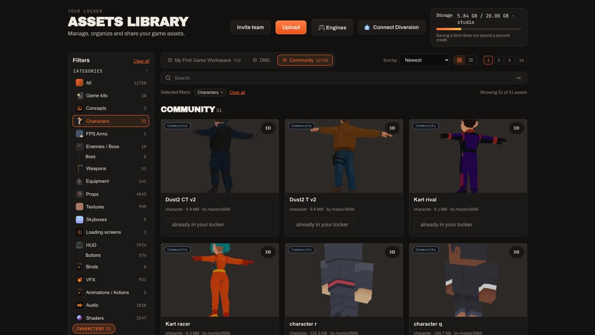Click the storage usage progress bar
The height and width of the screenshot is (335, 595).
click(479, 29)
